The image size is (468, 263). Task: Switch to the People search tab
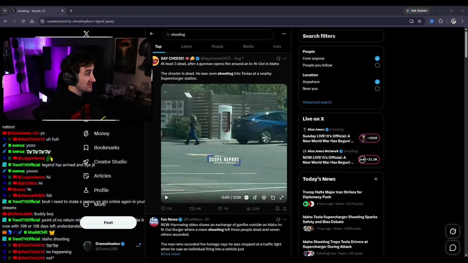click(217, 46)
